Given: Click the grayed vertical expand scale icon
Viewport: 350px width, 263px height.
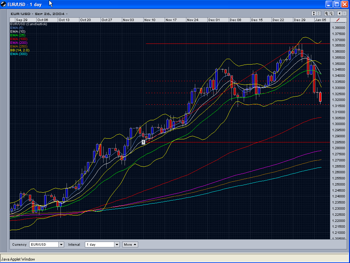Looking at the screenshot, I should [x=319, y=13].
